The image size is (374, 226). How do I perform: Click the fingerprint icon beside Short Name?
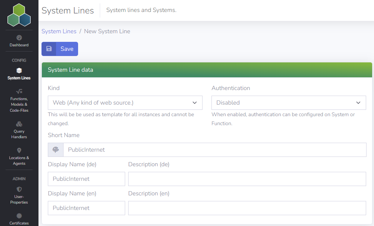[55, 149]
